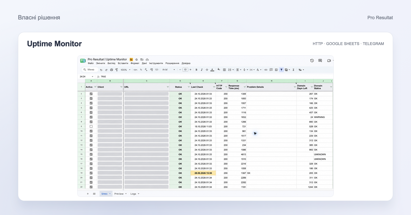Add a comment using the toolbar icon
The width and height of the screenshot is (411, 215).
[271, 70]
